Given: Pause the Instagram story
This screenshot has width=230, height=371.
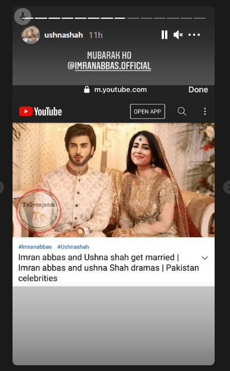Looking at the screenshot, I should pyautogui.click(x=165, y=35).
